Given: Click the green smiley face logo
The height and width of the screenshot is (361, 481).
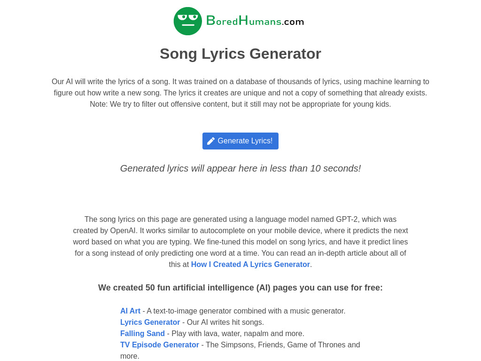Looking at the screenshot, I should 188,21.
